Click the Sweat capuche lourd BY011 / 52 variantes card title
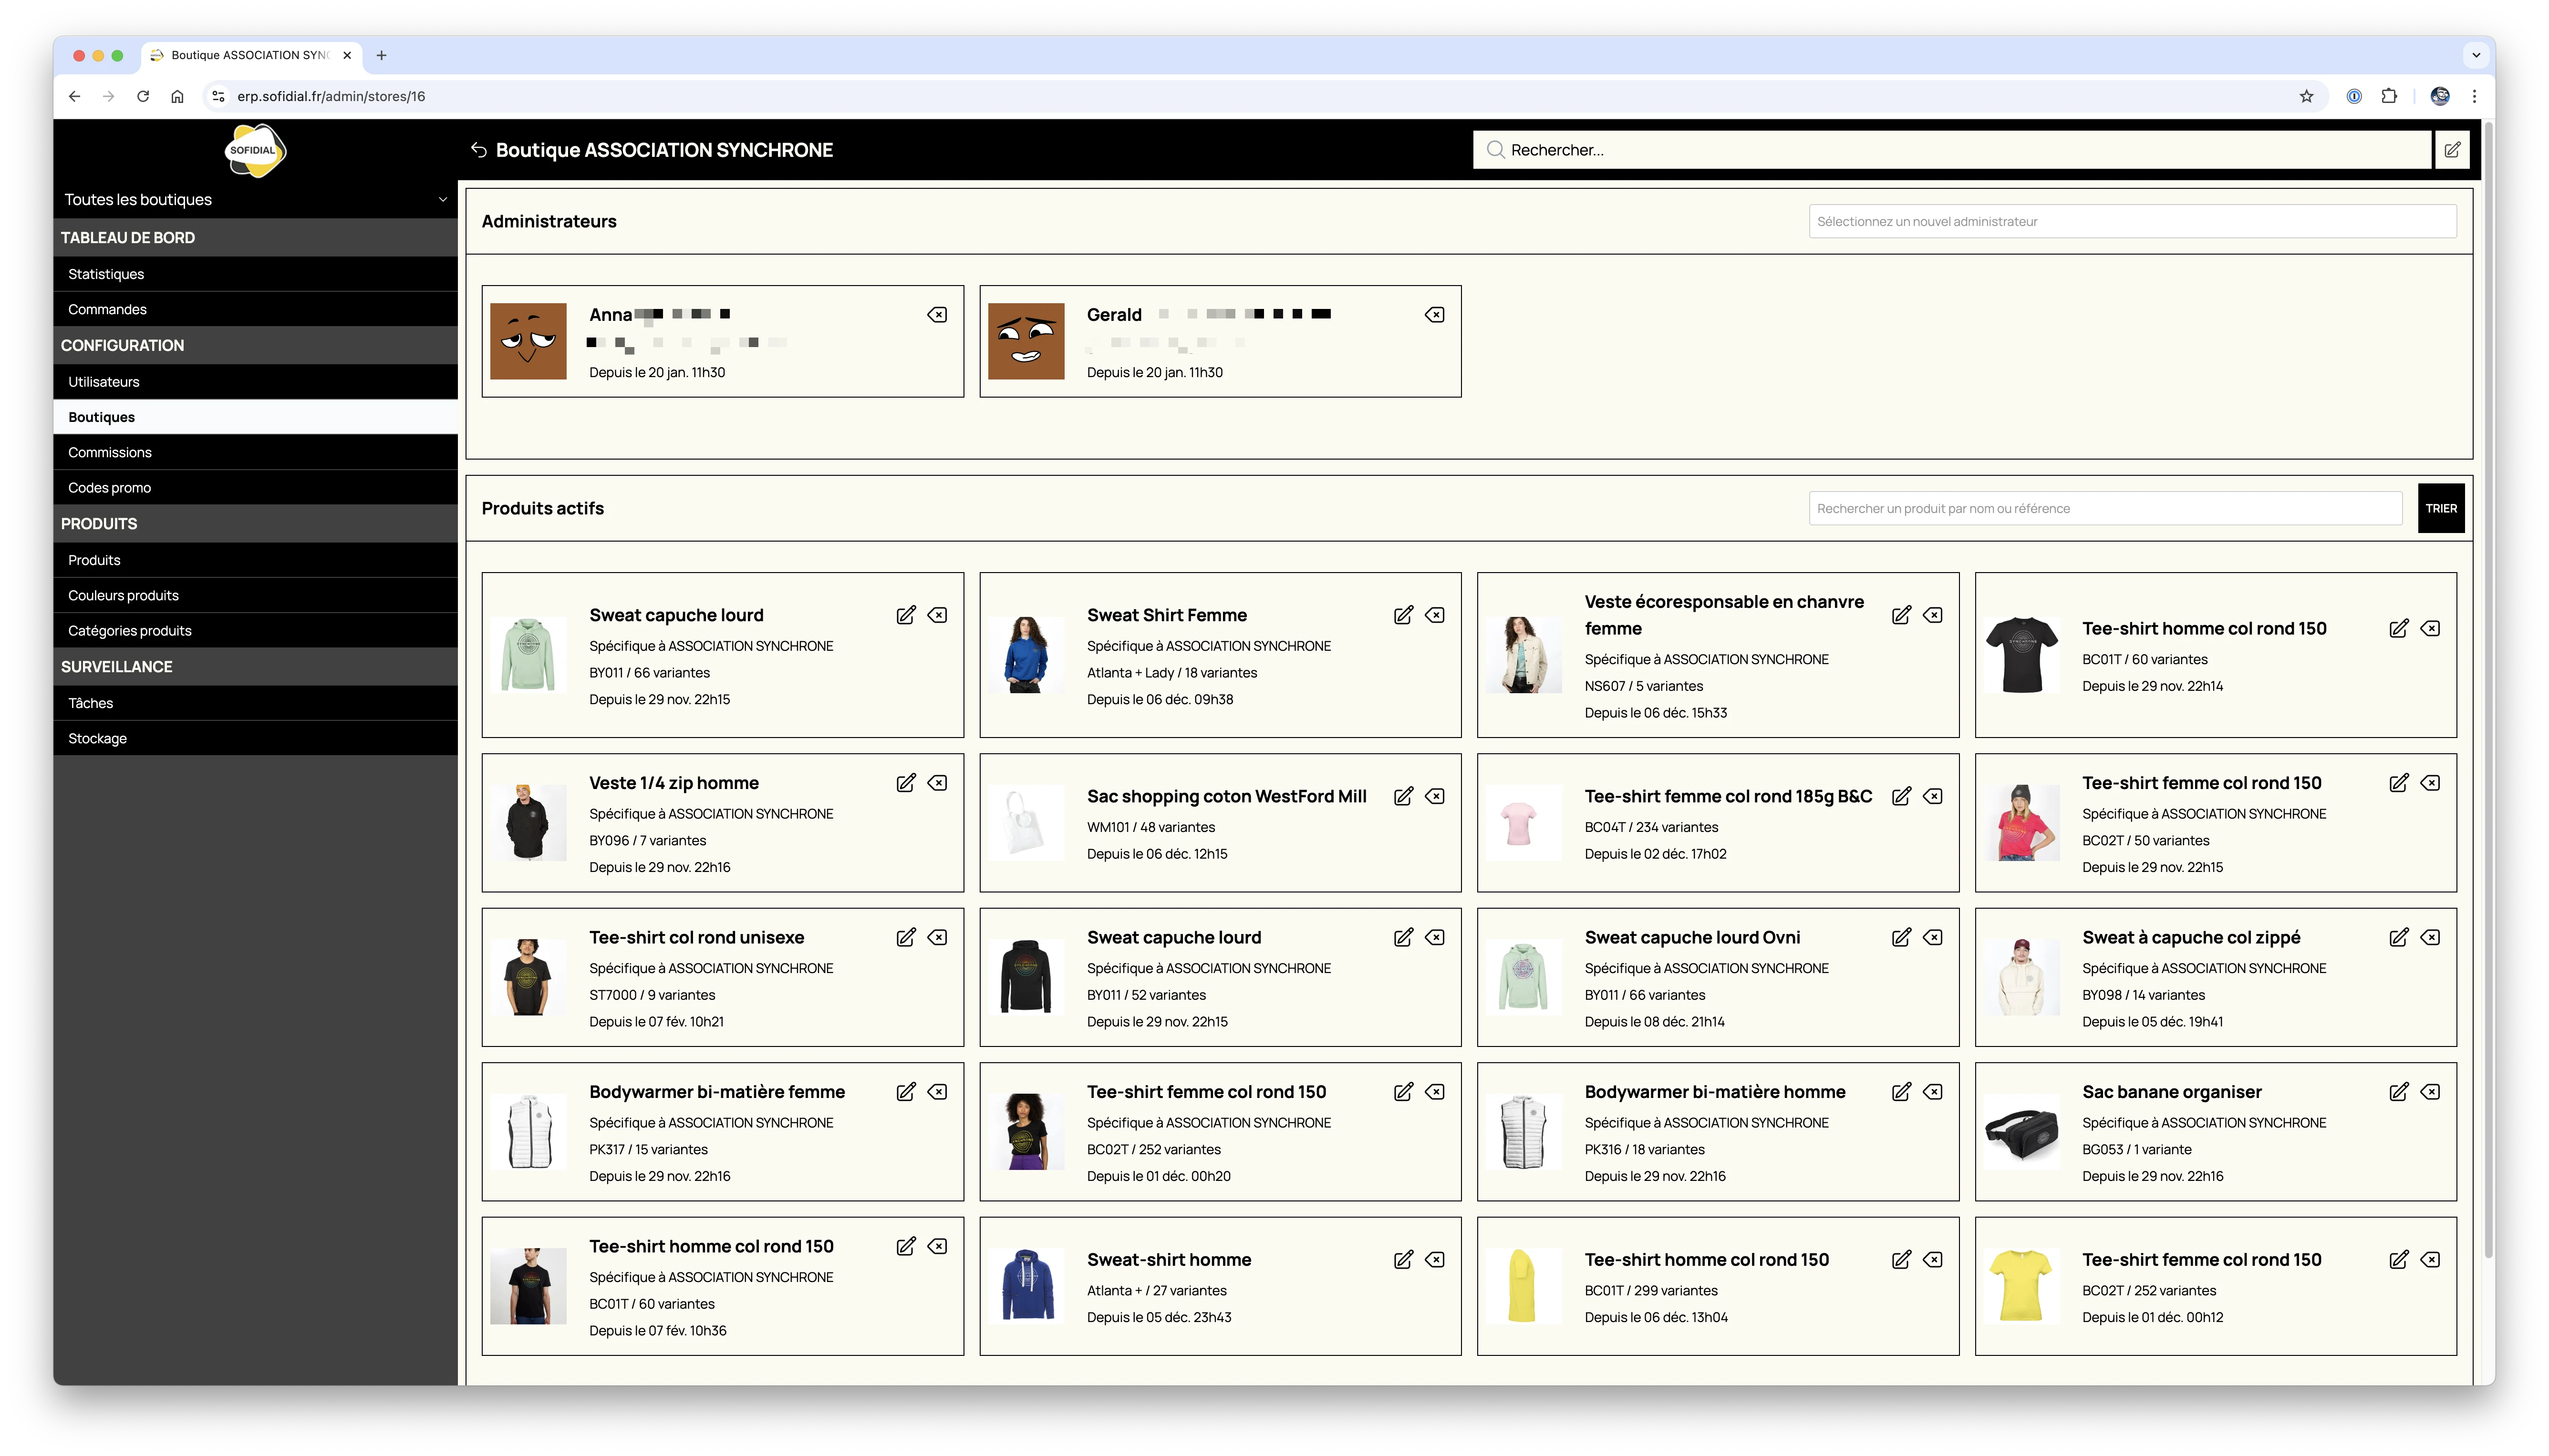Viewport: 2549px width, 1456px height. click(x=1173, y=937)
